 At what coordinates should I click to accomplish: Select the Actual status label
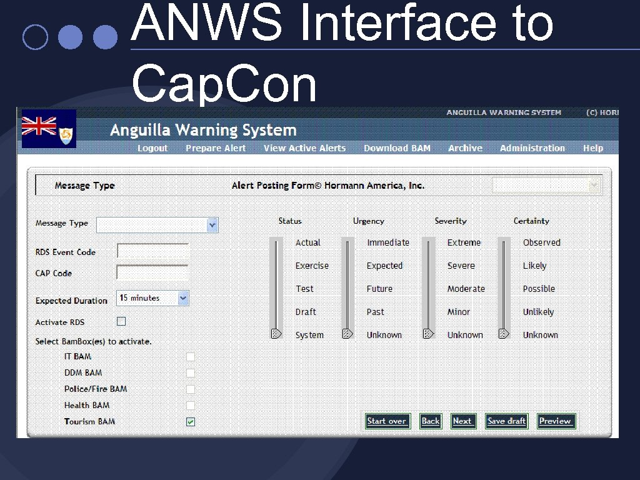pos(307,242)
